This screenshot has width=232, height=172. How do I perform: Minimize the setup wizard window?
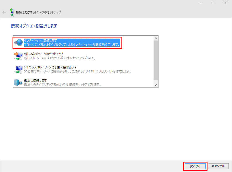point(201,3)
